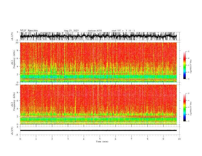Click the ch.1 color bar scale
The width and height of the screenshot is (202, 156).
(x=184, y=65)
